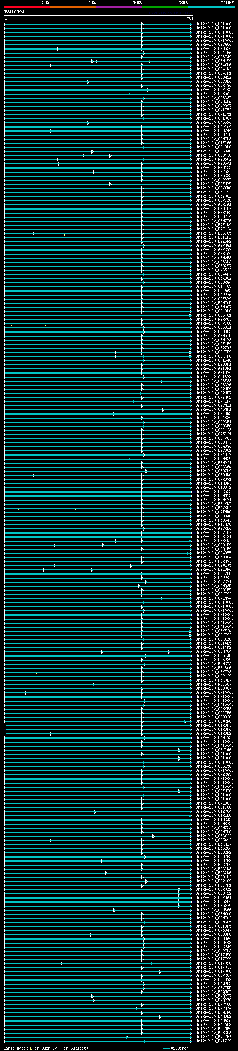Select hit UniRef100_Q3EAA5

coord(213,290)
